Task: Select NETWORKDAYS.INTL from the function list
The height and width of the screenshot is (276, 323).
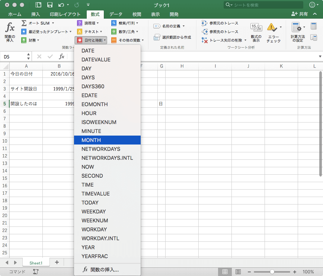Action: [x=107, y=158]
